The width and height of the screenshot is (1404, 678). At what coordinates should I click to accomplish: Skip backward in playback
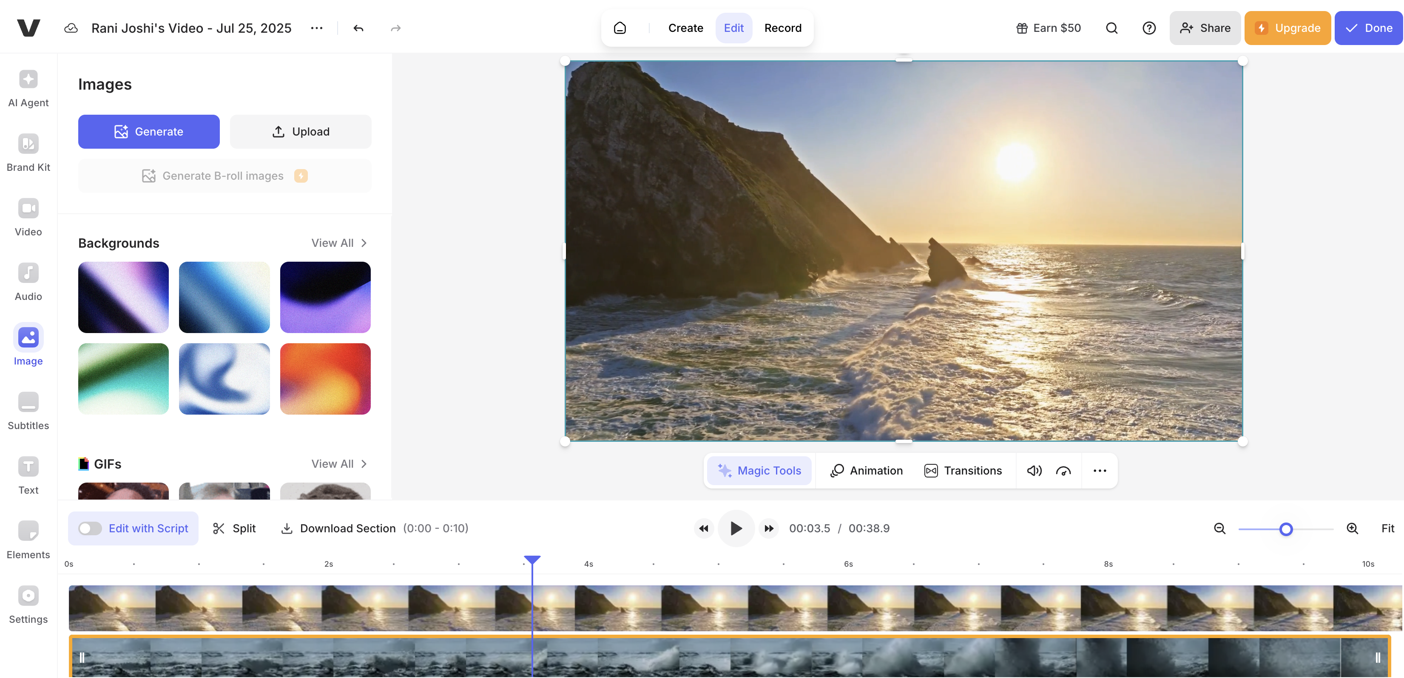[704, 528]
